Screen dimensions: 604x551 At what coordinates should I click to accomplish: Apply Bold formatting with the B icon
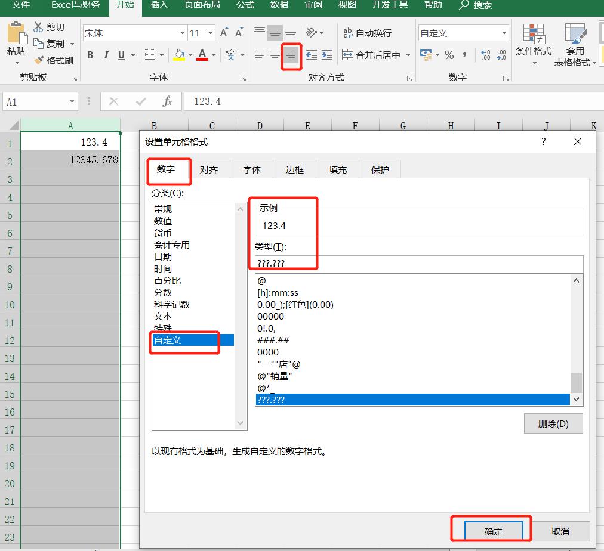90,54
